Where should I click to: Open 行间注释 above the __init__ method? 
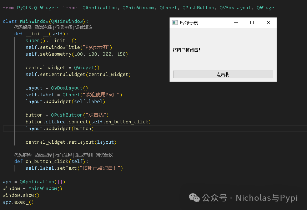click(x=64, y=27)
